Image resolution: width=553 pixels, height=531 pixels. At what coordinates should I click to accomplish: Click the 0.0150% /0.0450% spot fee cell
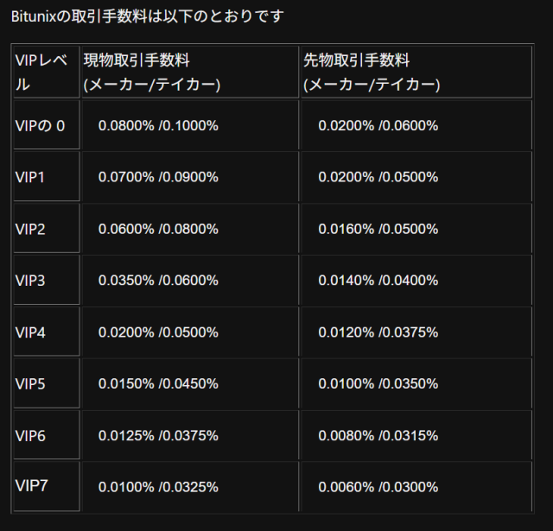158,384
